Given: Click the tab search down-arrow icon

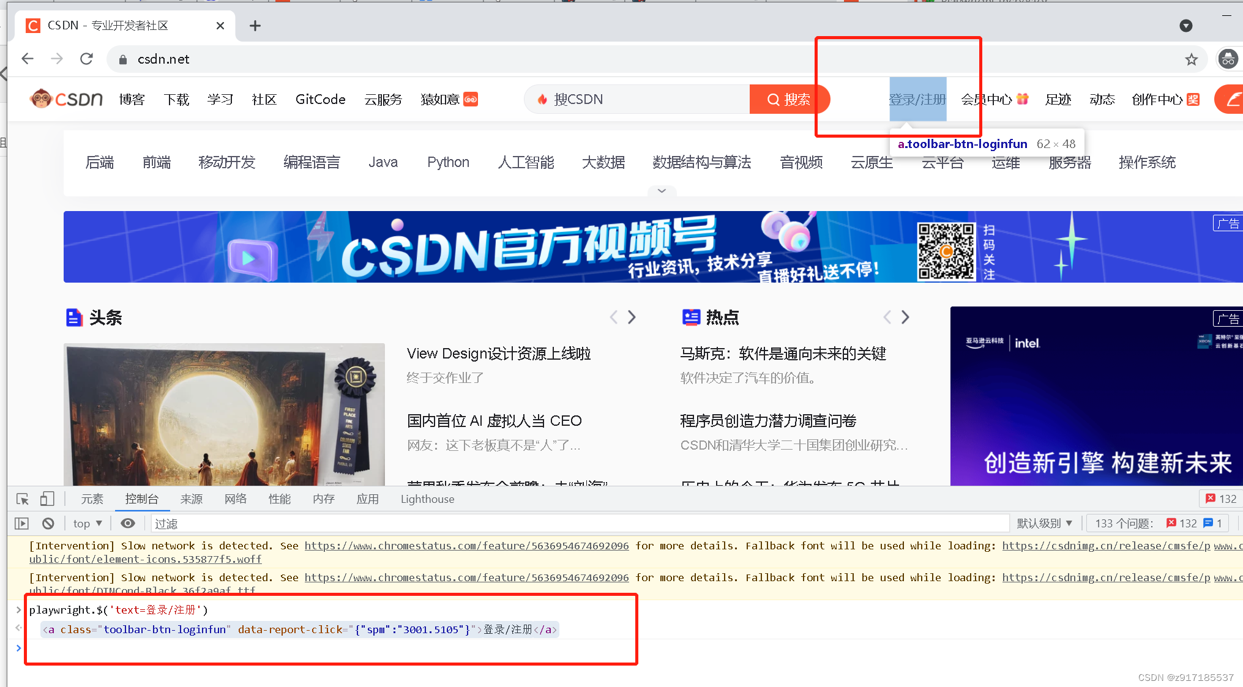Looking at the screenshot, I should coord(1185,26).
